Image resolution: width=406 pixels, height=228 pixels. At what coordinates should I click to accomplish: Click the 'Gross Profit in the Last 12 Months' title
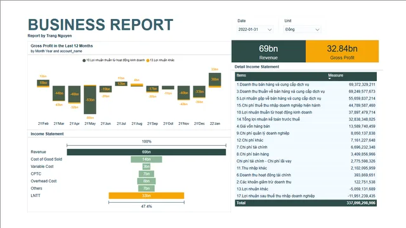[x=62, y=46]
